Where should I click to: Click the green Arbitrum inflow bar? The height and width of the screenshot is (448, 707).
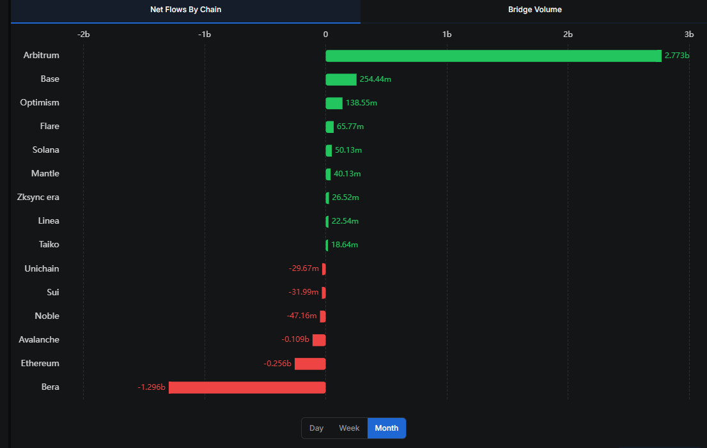pos(493,56)
